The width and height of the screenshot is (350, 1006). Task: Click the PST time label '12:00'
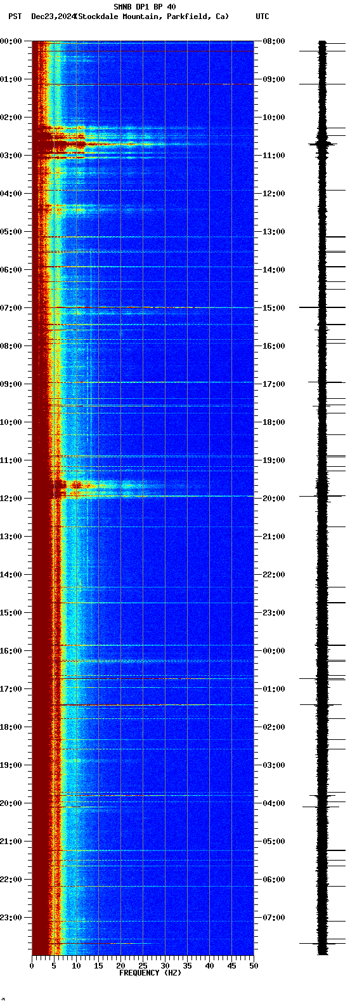click(x=11, y=499)
